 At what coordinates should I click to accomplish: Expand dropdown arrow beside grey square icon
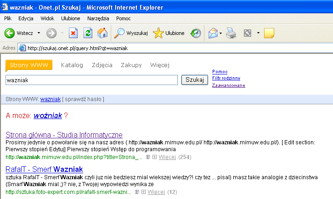[x=258, y=33]
